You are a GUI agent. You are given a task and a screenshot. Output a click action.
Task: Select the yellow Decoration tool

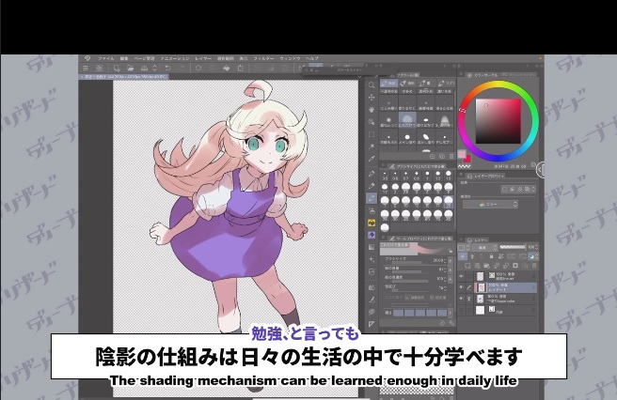click(372, 223)
